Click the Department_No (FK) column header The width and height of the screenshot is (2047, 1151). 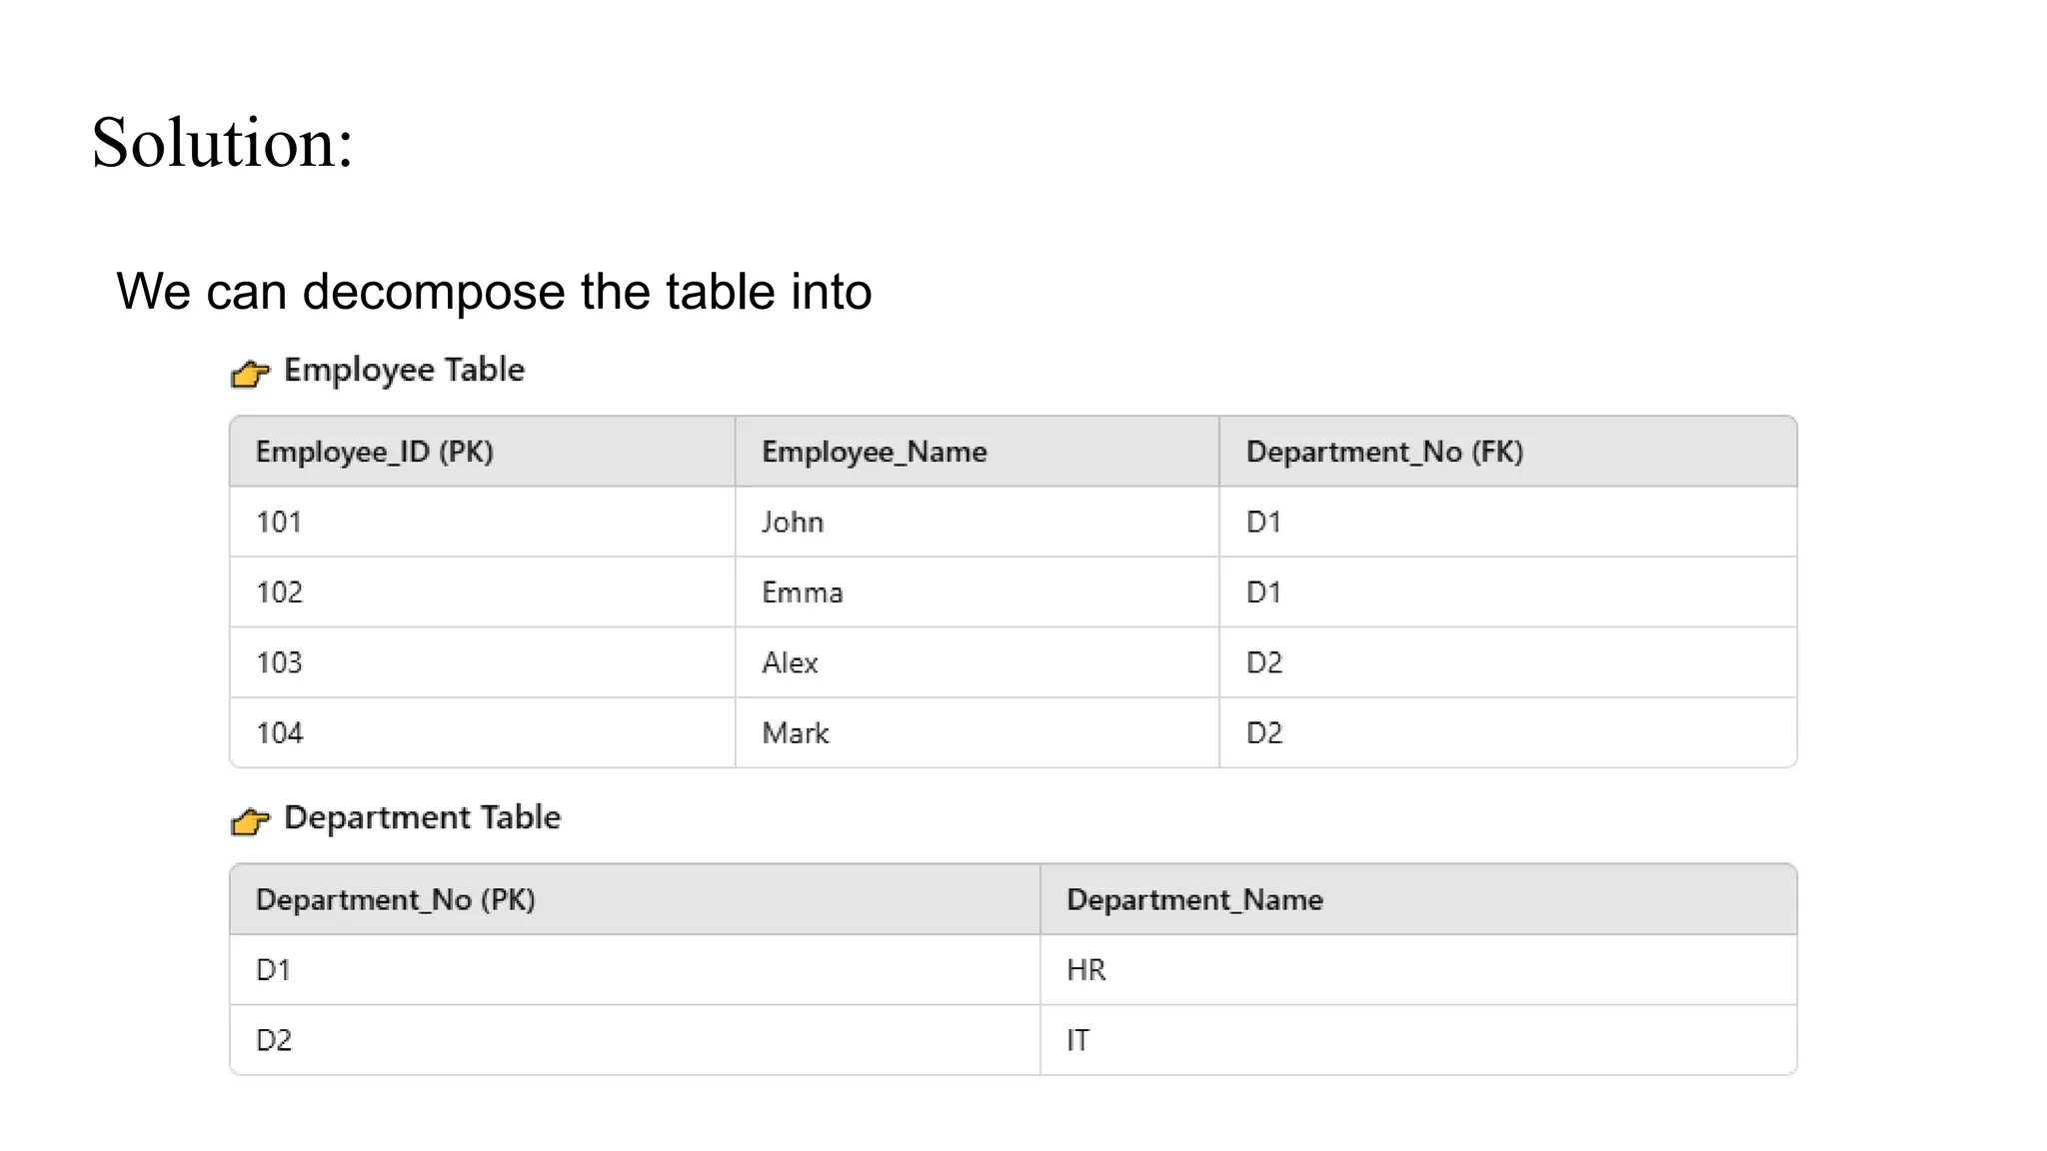pyautogui.click(x=1384, y=452)
